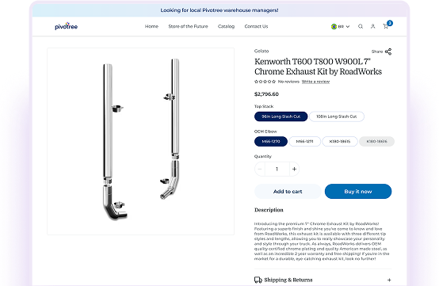This screenshot has width=439, height=286.
Task: Click the quantity input field
Action: (x=277, y=169)
